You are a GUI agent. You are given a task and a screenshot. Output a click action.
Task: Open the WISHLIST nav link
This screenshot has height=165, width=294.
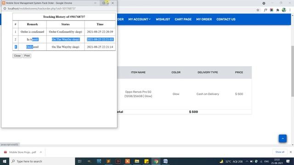click(163, 19)
